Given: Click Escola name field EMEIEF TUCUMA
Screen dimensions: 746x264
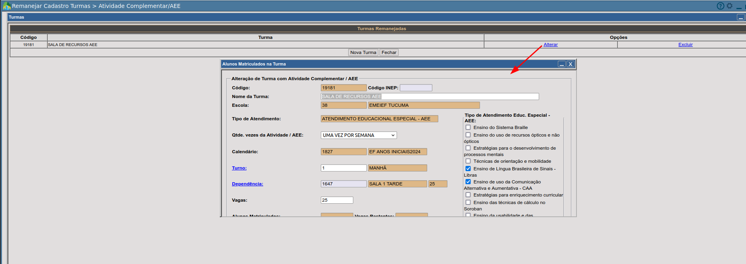Looking at the screenshot, I should click(x=424, y=105).
